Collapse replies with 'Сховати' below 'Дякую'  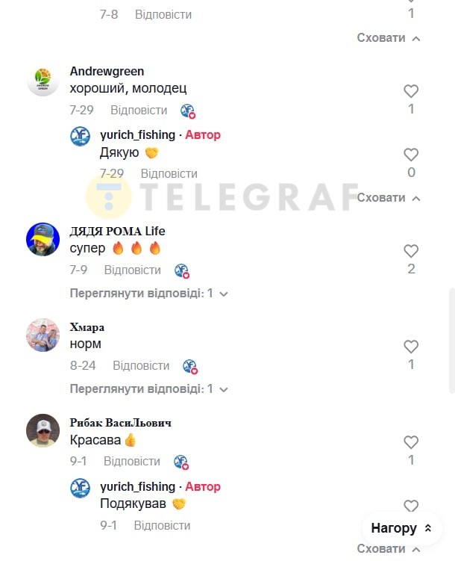pos(389,198)
